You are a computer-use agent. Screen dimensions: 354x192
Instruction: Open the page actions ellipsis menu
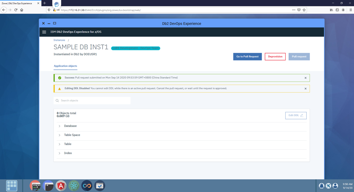pyautogui.click(x=294, y=10)
